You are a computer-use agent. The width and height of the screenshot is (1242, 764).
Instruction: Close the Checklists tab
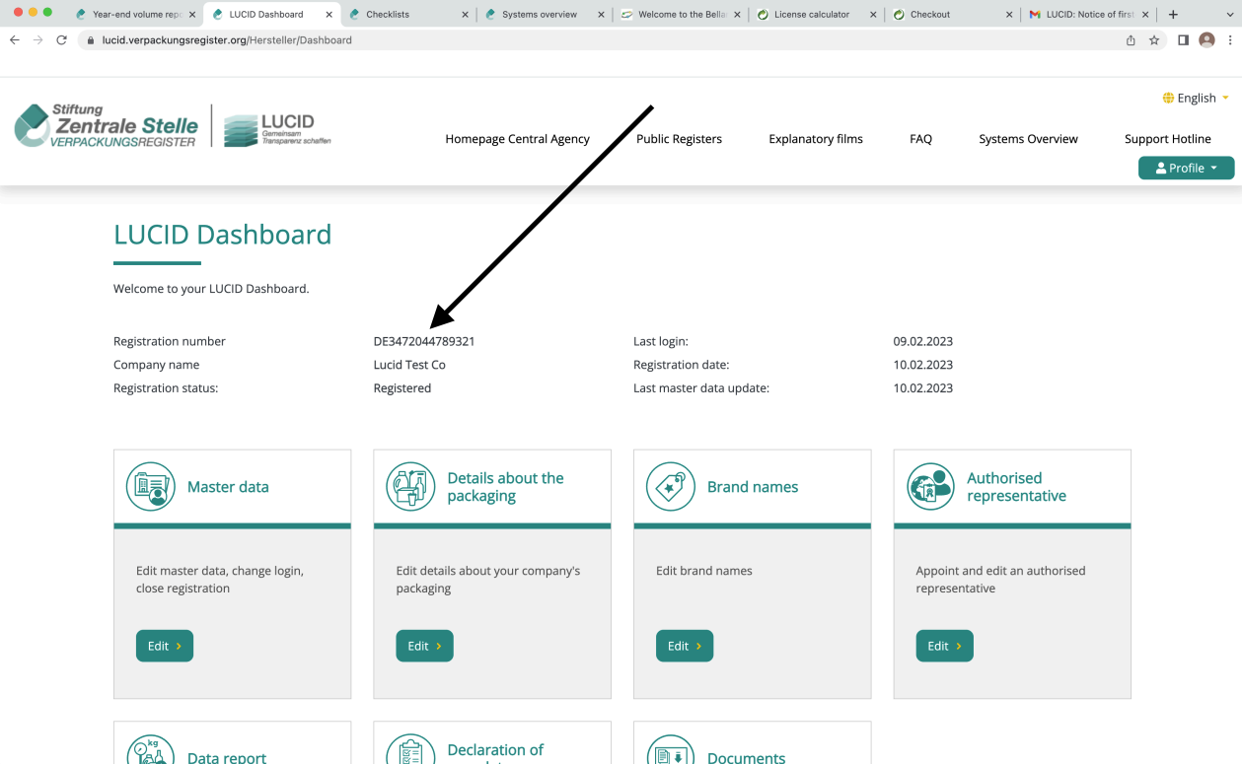pos(465,15)
